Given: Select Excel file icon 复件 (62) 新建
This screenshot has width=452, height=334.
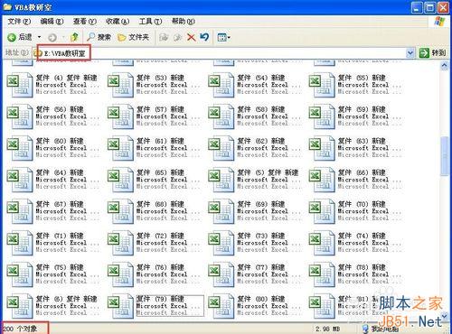Looking at the screenshot, I should coord(221,148).
